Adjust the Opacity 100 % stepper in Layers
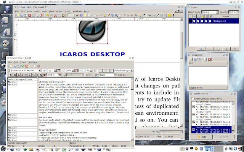This screenshot has width=244, height=152. 237,12
